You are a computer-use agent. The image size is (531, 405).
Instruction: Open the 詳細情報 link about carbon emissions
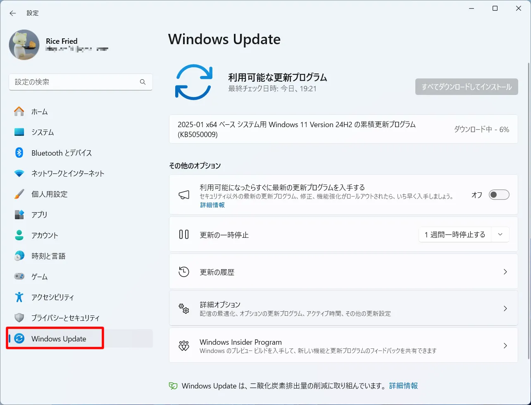point(403,386)
